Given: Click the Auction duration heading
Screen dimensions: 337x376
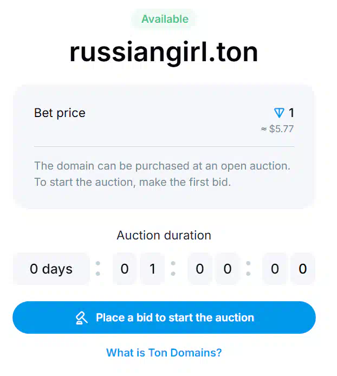Looking at the screenshot, I should pos(164,235).
